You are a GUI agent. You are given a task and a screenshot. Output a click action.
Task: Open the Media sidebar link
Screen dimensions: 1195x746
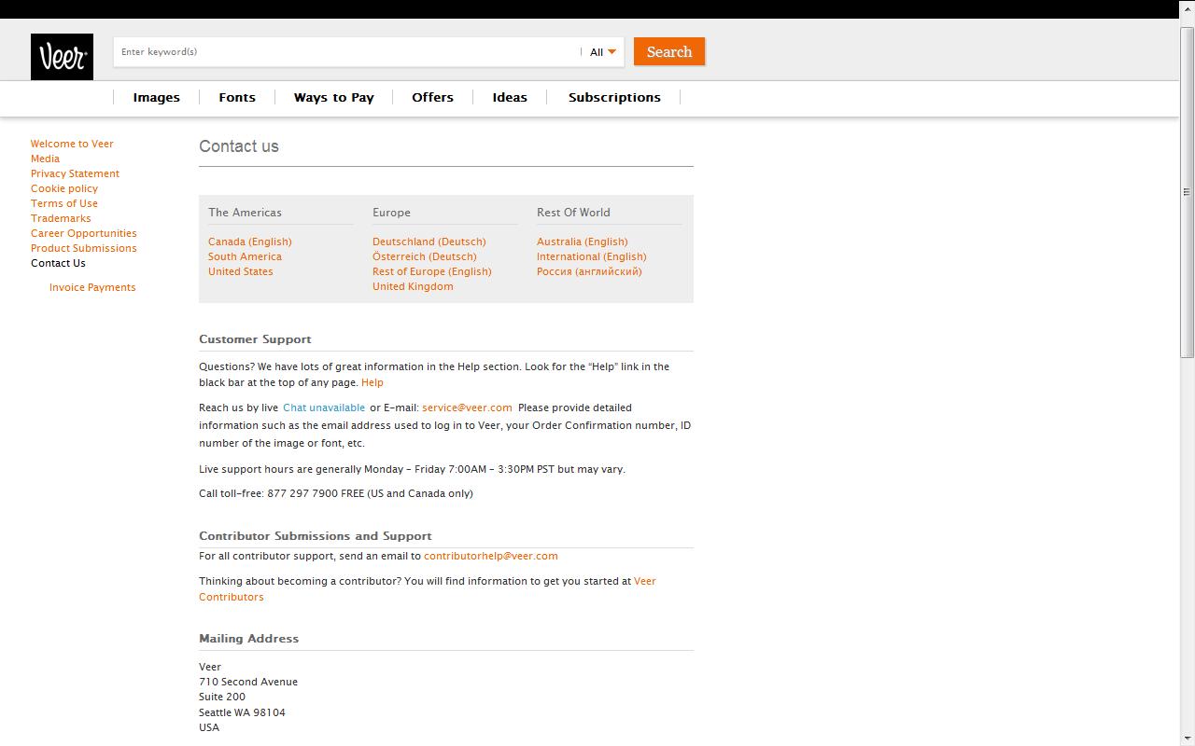(45, 159)
